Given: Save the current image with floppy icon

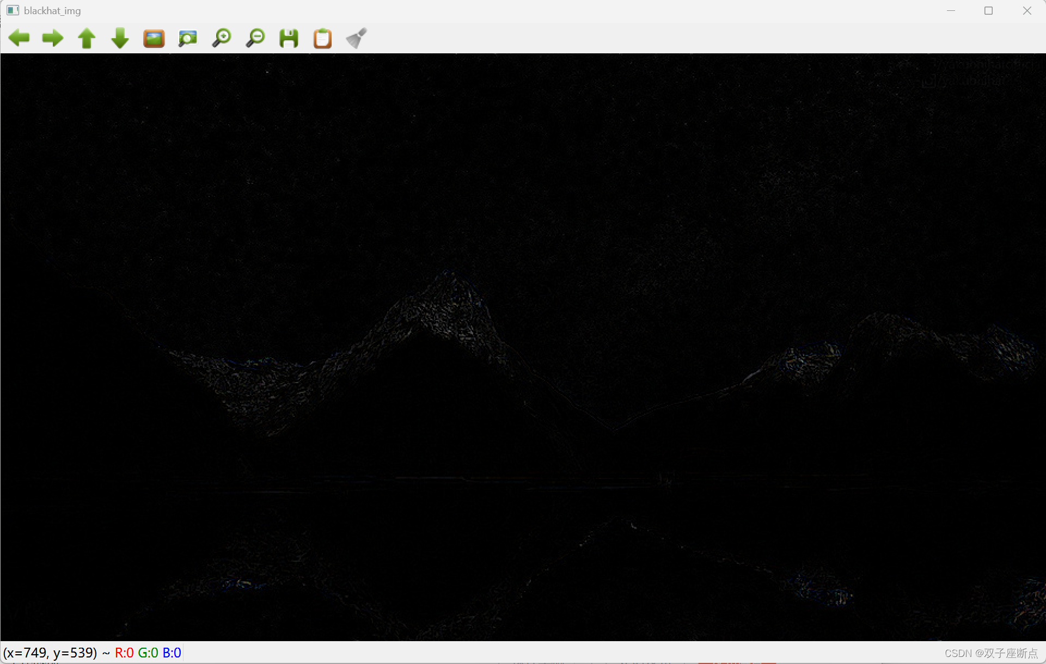Looking at the screenshot, I should (289, 38).
